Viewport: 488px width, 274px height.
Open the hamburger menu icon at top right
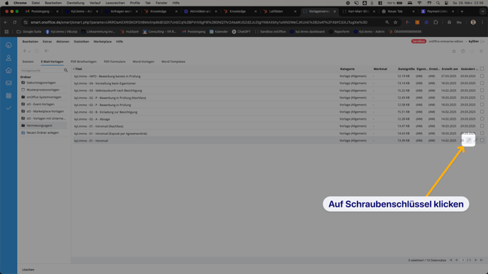(481, 51)
